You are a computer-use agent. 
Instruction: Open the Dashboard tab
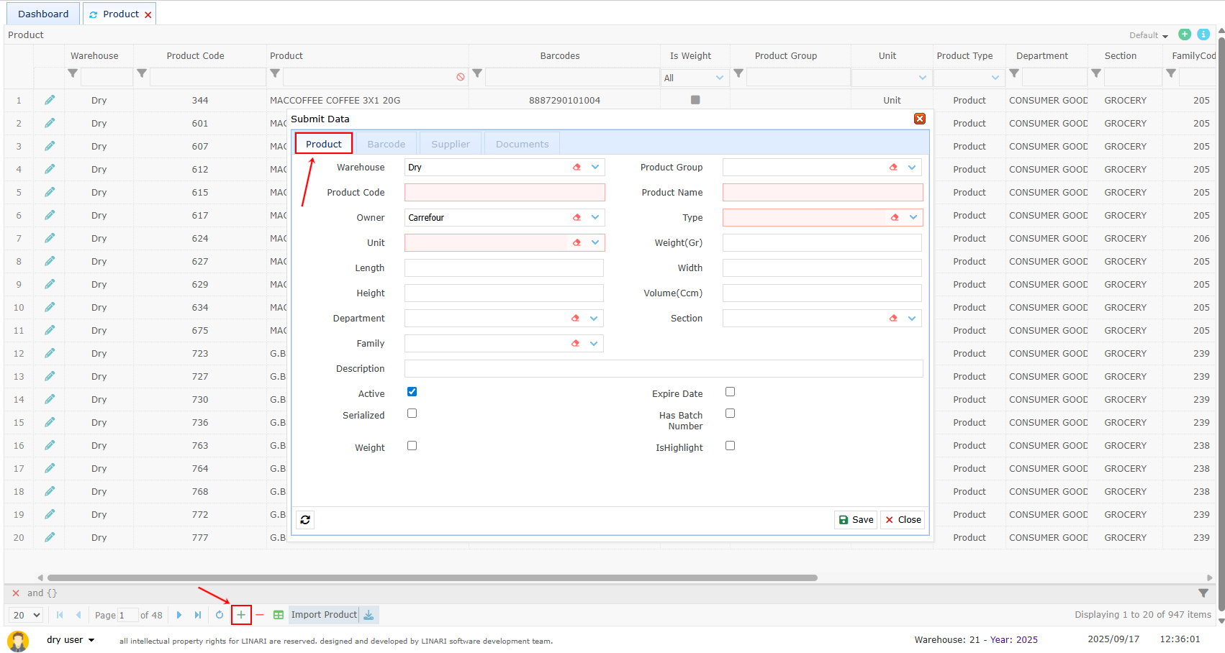[x=43, y=14]
